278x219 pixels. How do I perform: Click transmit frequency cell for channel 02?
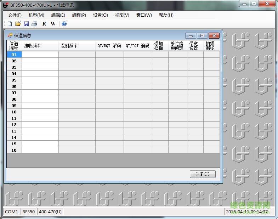point(77,61)
